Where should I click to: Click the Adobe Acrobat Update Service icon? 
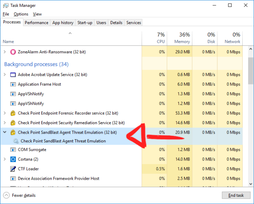click(x=13, y=75)
